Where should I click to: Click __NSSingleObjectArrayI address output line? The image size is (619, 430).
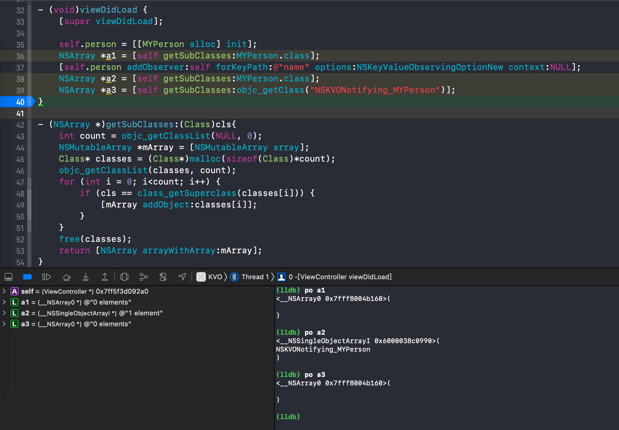coord(358,341)
